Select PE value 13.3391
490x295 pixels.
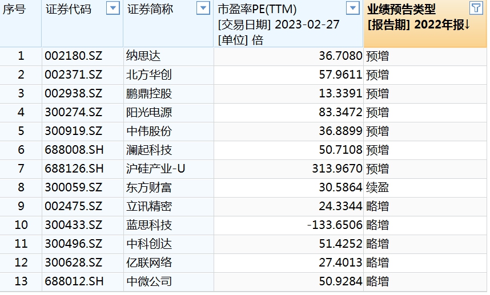tap(340, 93)
